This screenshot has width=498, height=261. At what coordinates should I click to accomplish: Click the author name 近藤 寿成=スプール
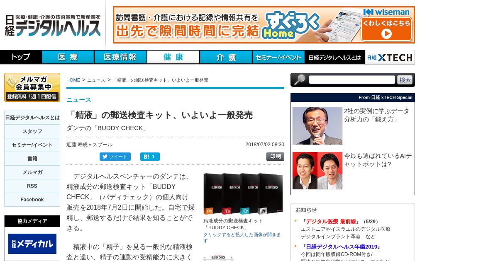[89, 145]
